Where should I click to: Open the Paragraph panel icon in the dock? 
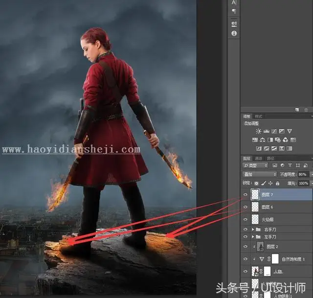click(x=234, y=11)
